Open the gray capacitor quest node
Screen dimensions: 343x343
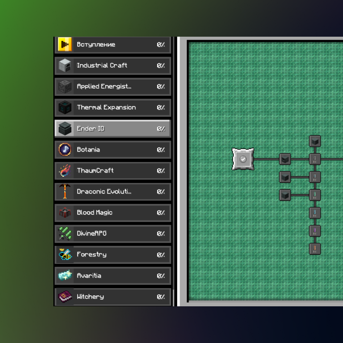tap(315, 159)
